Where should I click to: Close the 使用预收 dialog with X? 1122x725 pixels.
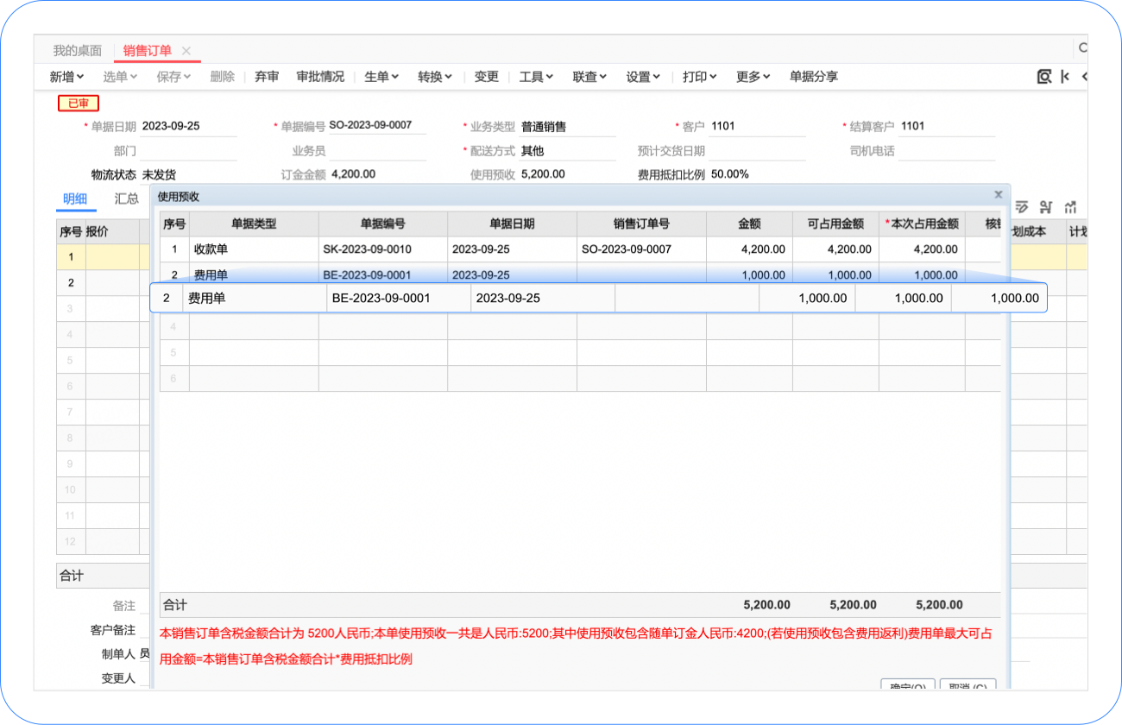pos(999,195)
